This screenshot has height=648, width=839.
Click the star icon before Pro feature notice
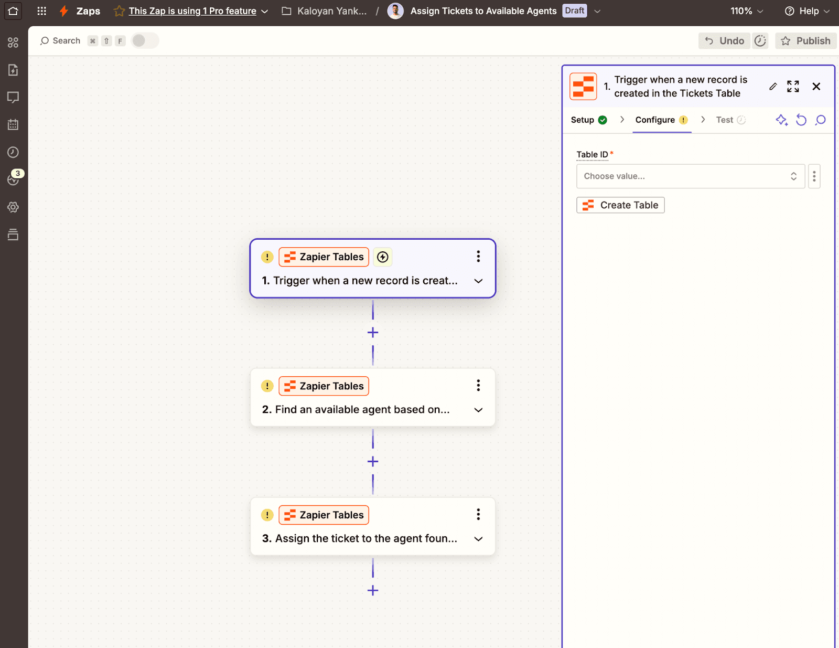(120, 11)
